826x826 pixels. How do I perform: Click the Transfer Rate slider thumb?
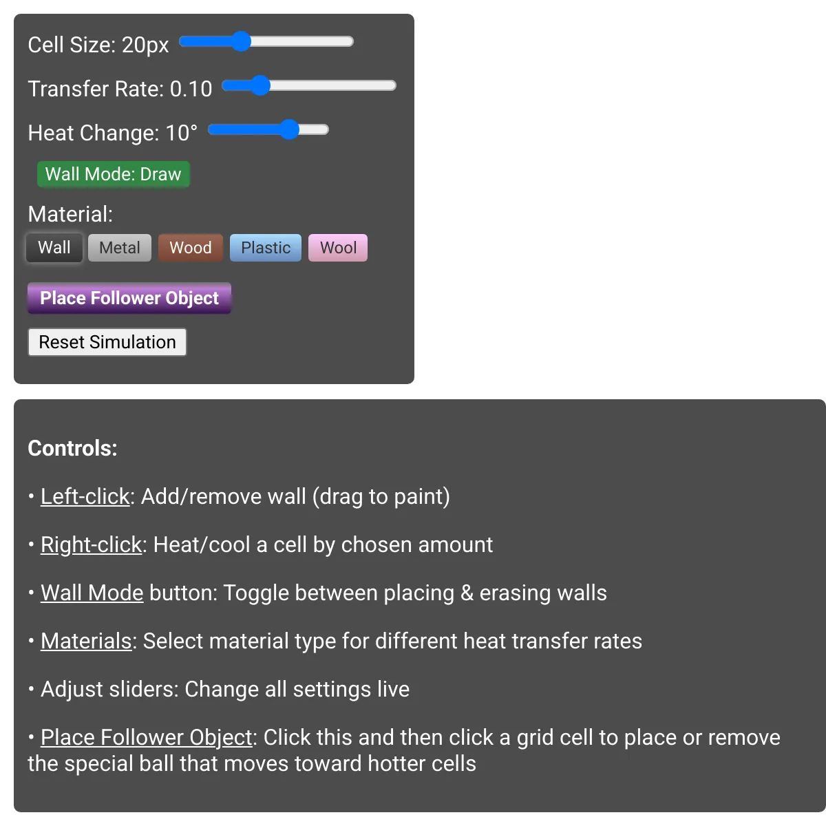[x=260, y=85]
